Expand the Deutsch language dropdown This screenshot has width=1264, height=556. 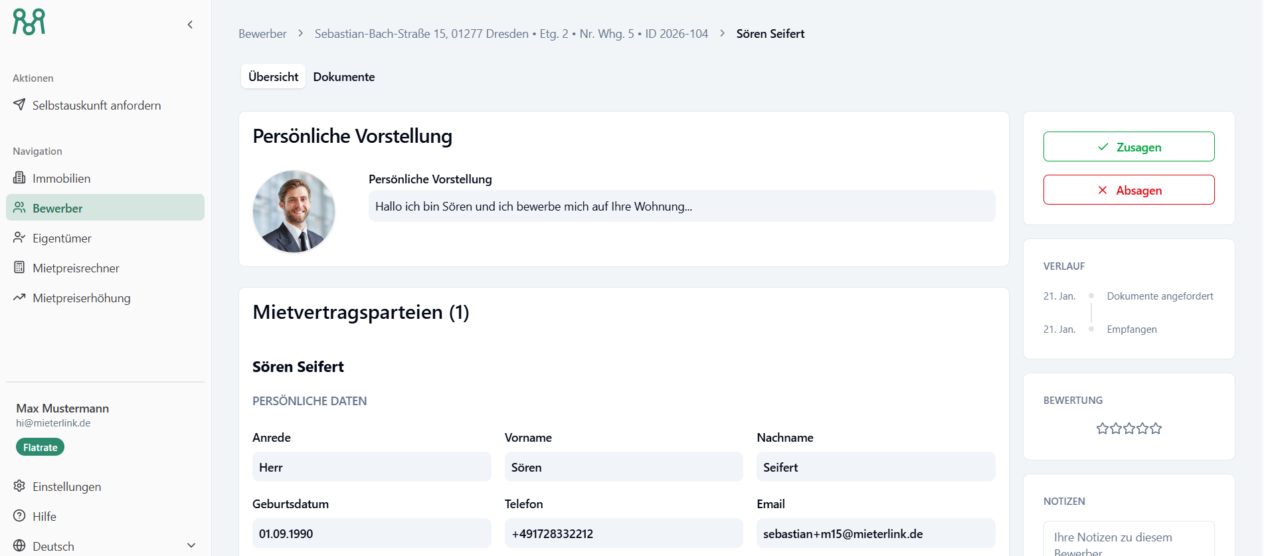point(191,546)
